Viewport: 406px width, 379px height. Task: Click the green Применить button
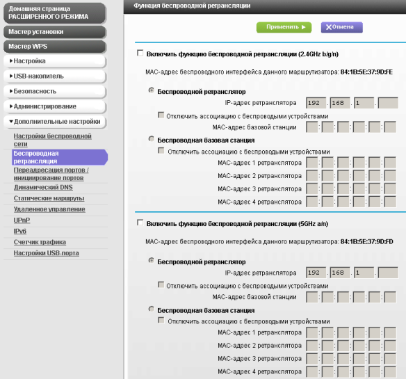click(284, 27)
